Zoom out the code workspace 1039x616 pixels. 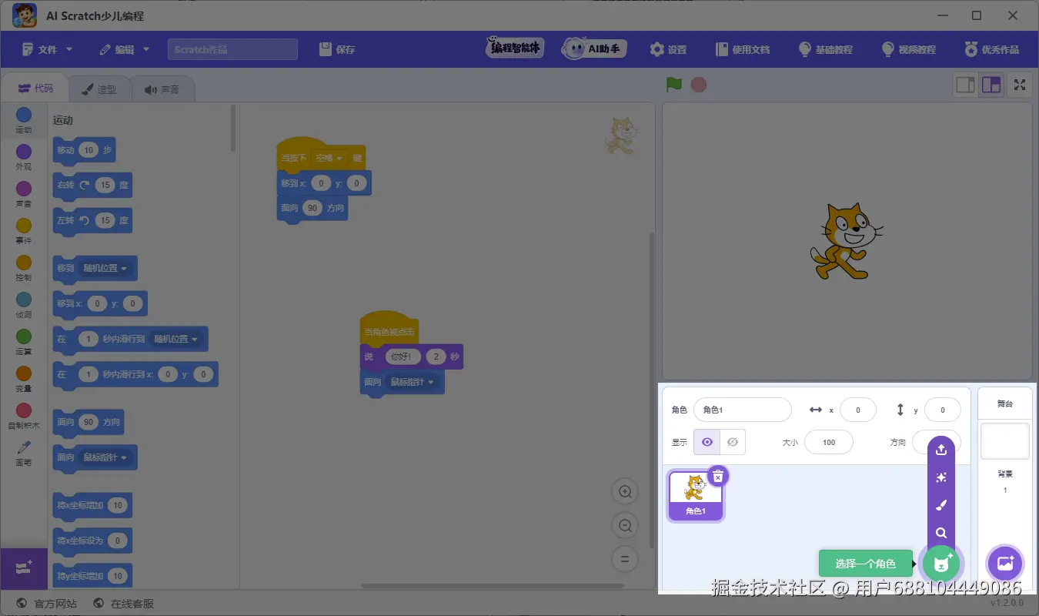pos(625,526)
